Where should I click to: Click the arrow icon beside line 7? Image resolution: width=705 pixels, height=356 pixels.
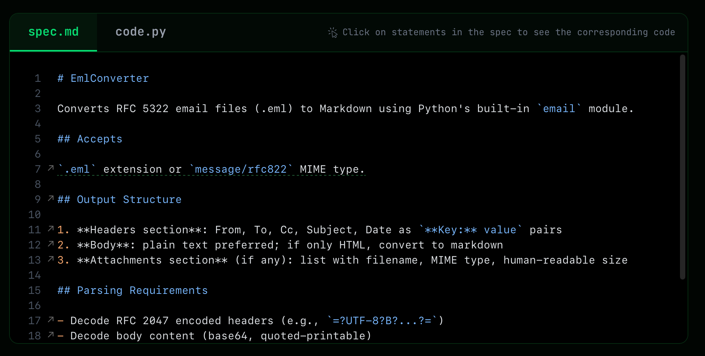pyautogui.click(x=51, y=168)
